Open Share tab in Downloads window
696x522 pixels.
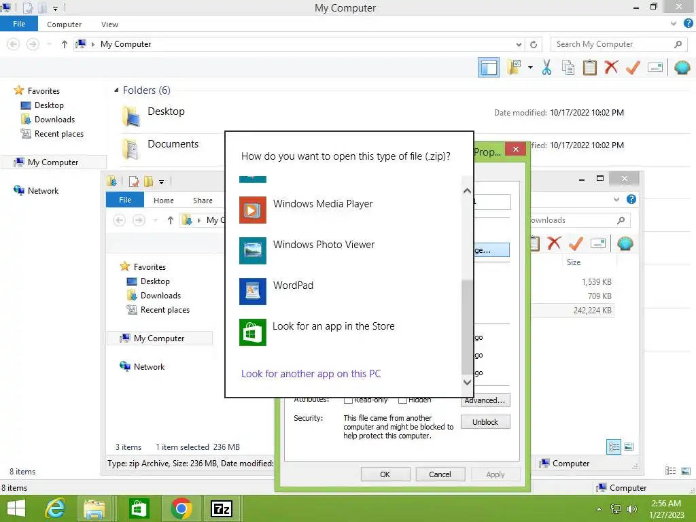point(203,201)
